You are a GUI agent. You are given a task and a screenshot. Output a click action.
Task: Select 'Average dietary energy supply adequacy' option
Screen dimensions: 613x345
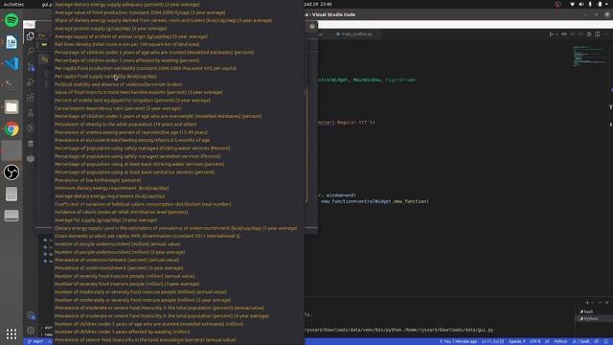point(127,4)
